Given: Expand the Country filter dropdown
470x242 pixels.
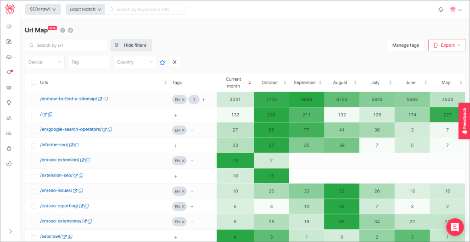Looking at the screenshot, I should (x=134, y=62).
